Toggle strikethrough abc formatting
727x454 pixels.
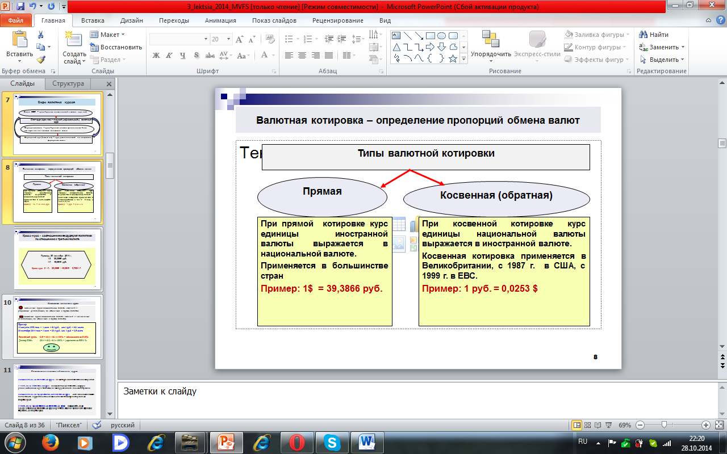pos(209,56)
